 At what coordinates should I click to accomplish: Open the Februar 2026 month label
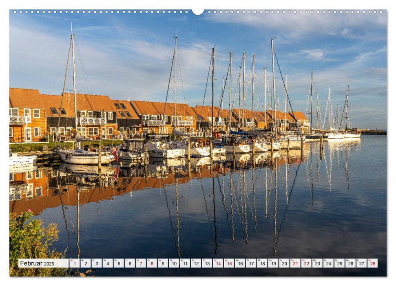tap(37, 264)
